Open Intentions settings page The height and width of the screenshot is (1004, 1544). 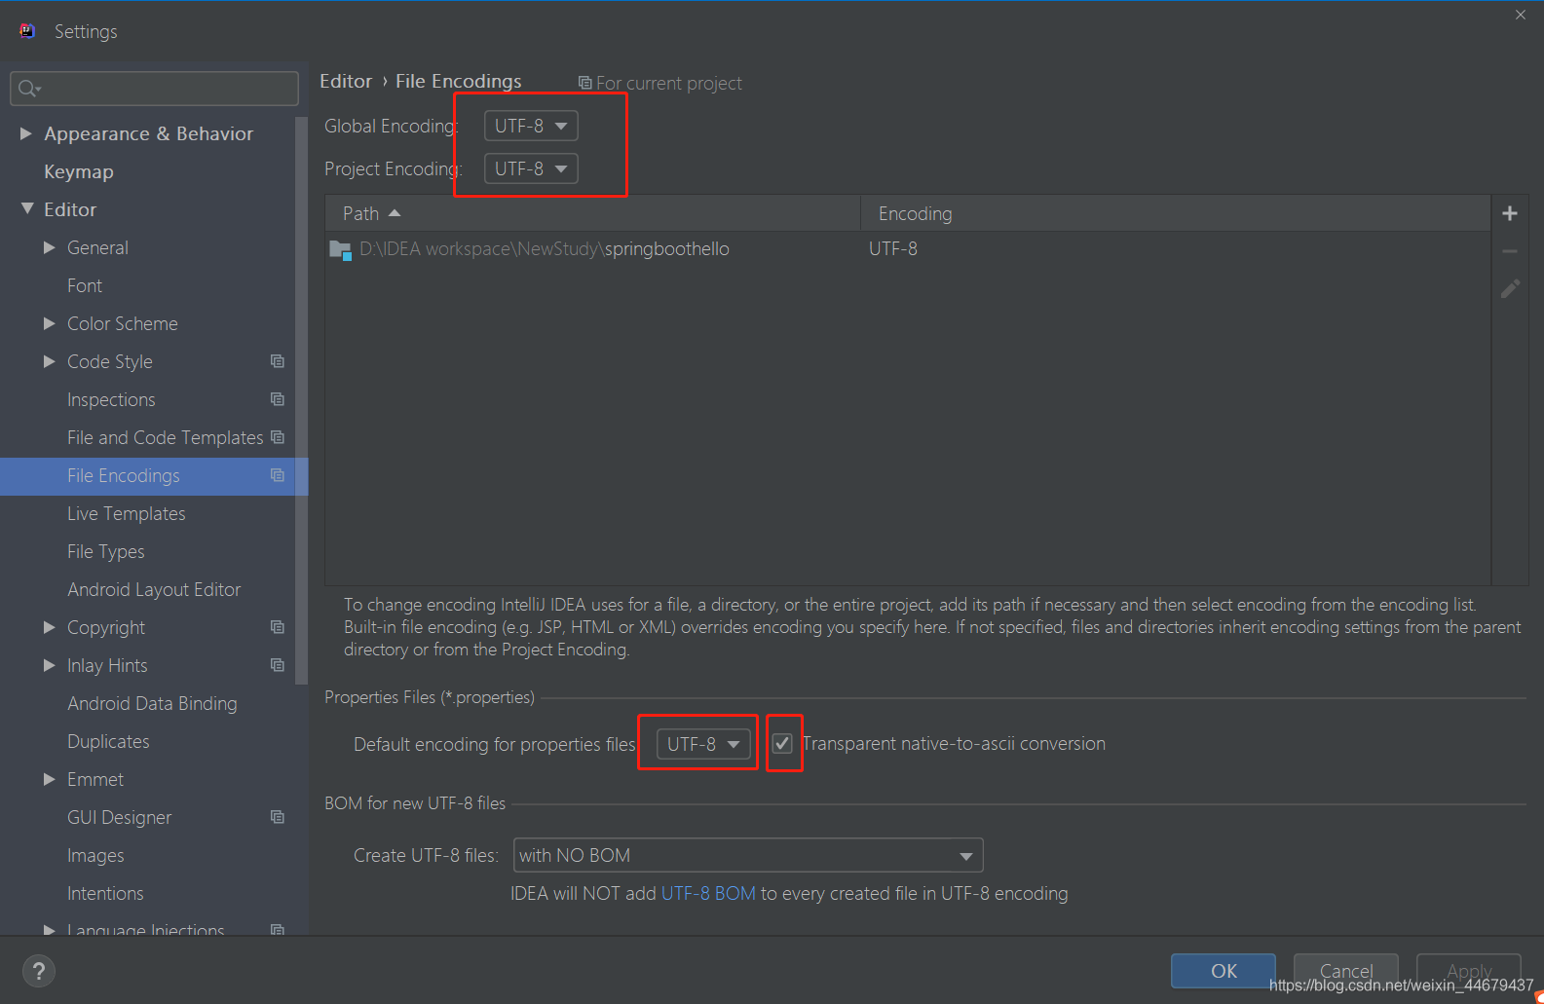coord(105,893)
